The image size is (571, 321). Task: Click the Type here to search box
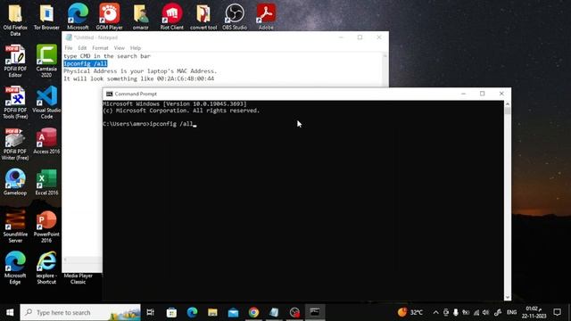[80, 312]
